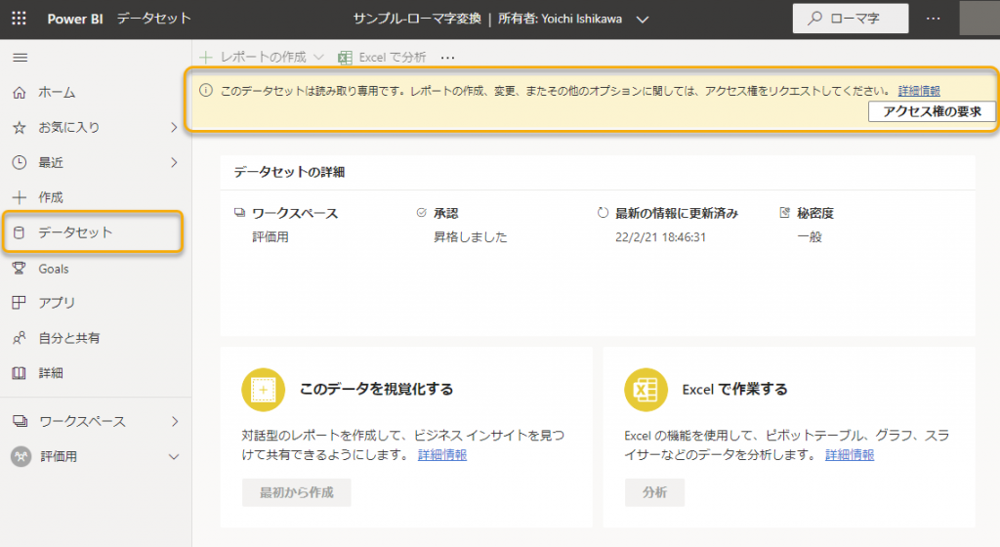Click the アクセス権の要求 button
Viewport: 1000px width, 547px height.
(932, 111)
